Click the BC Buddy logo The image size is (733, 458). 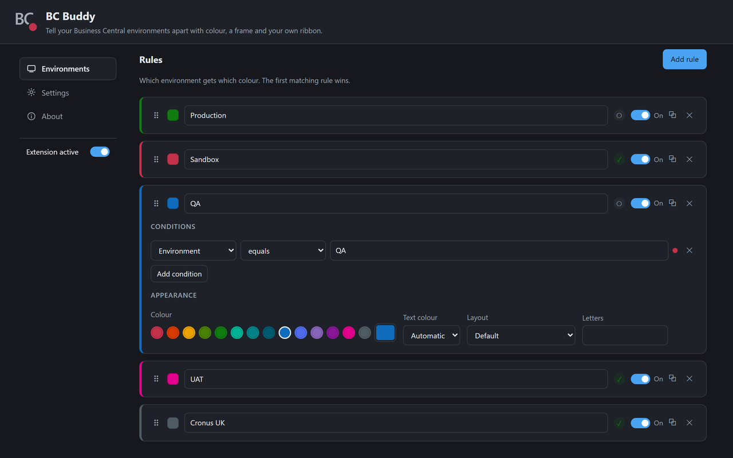[x=26, y=21]
